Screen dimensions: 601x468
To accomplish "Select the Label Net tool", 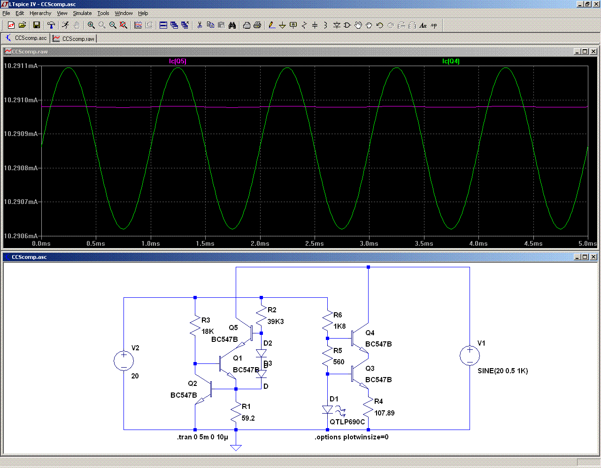I will [293, 25].
